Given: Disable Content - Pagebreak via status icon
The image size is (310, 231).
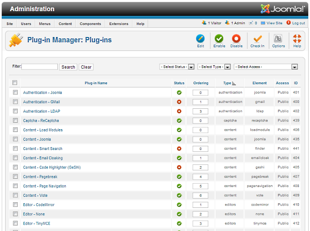Looking at the screenshot, I should tap(179, 177).
